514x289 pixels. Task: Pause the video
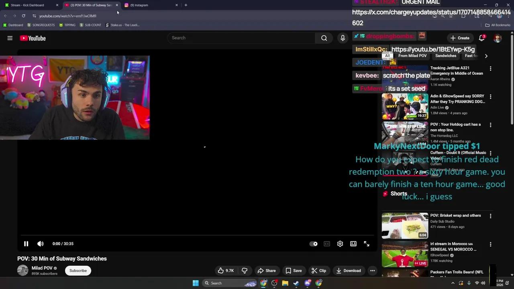tap(26, 244)
